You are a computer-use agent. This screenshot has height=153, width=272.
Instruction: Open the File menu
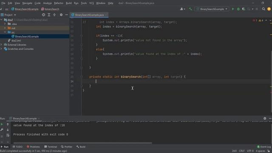tap(3, 3)
